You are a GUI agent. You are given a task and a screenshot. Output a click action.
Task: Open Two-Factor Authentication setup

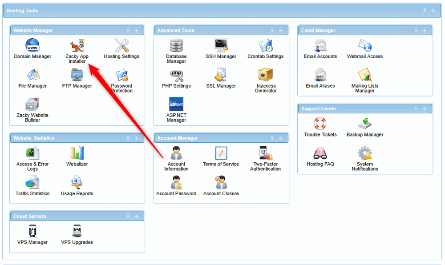(265, 155)
